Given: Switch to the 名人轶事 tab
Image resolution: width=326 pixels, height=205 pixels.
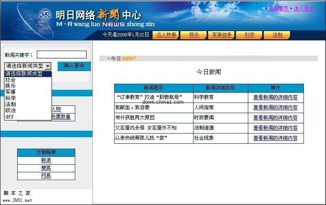Looking at the screenshot, I should 166,35.
